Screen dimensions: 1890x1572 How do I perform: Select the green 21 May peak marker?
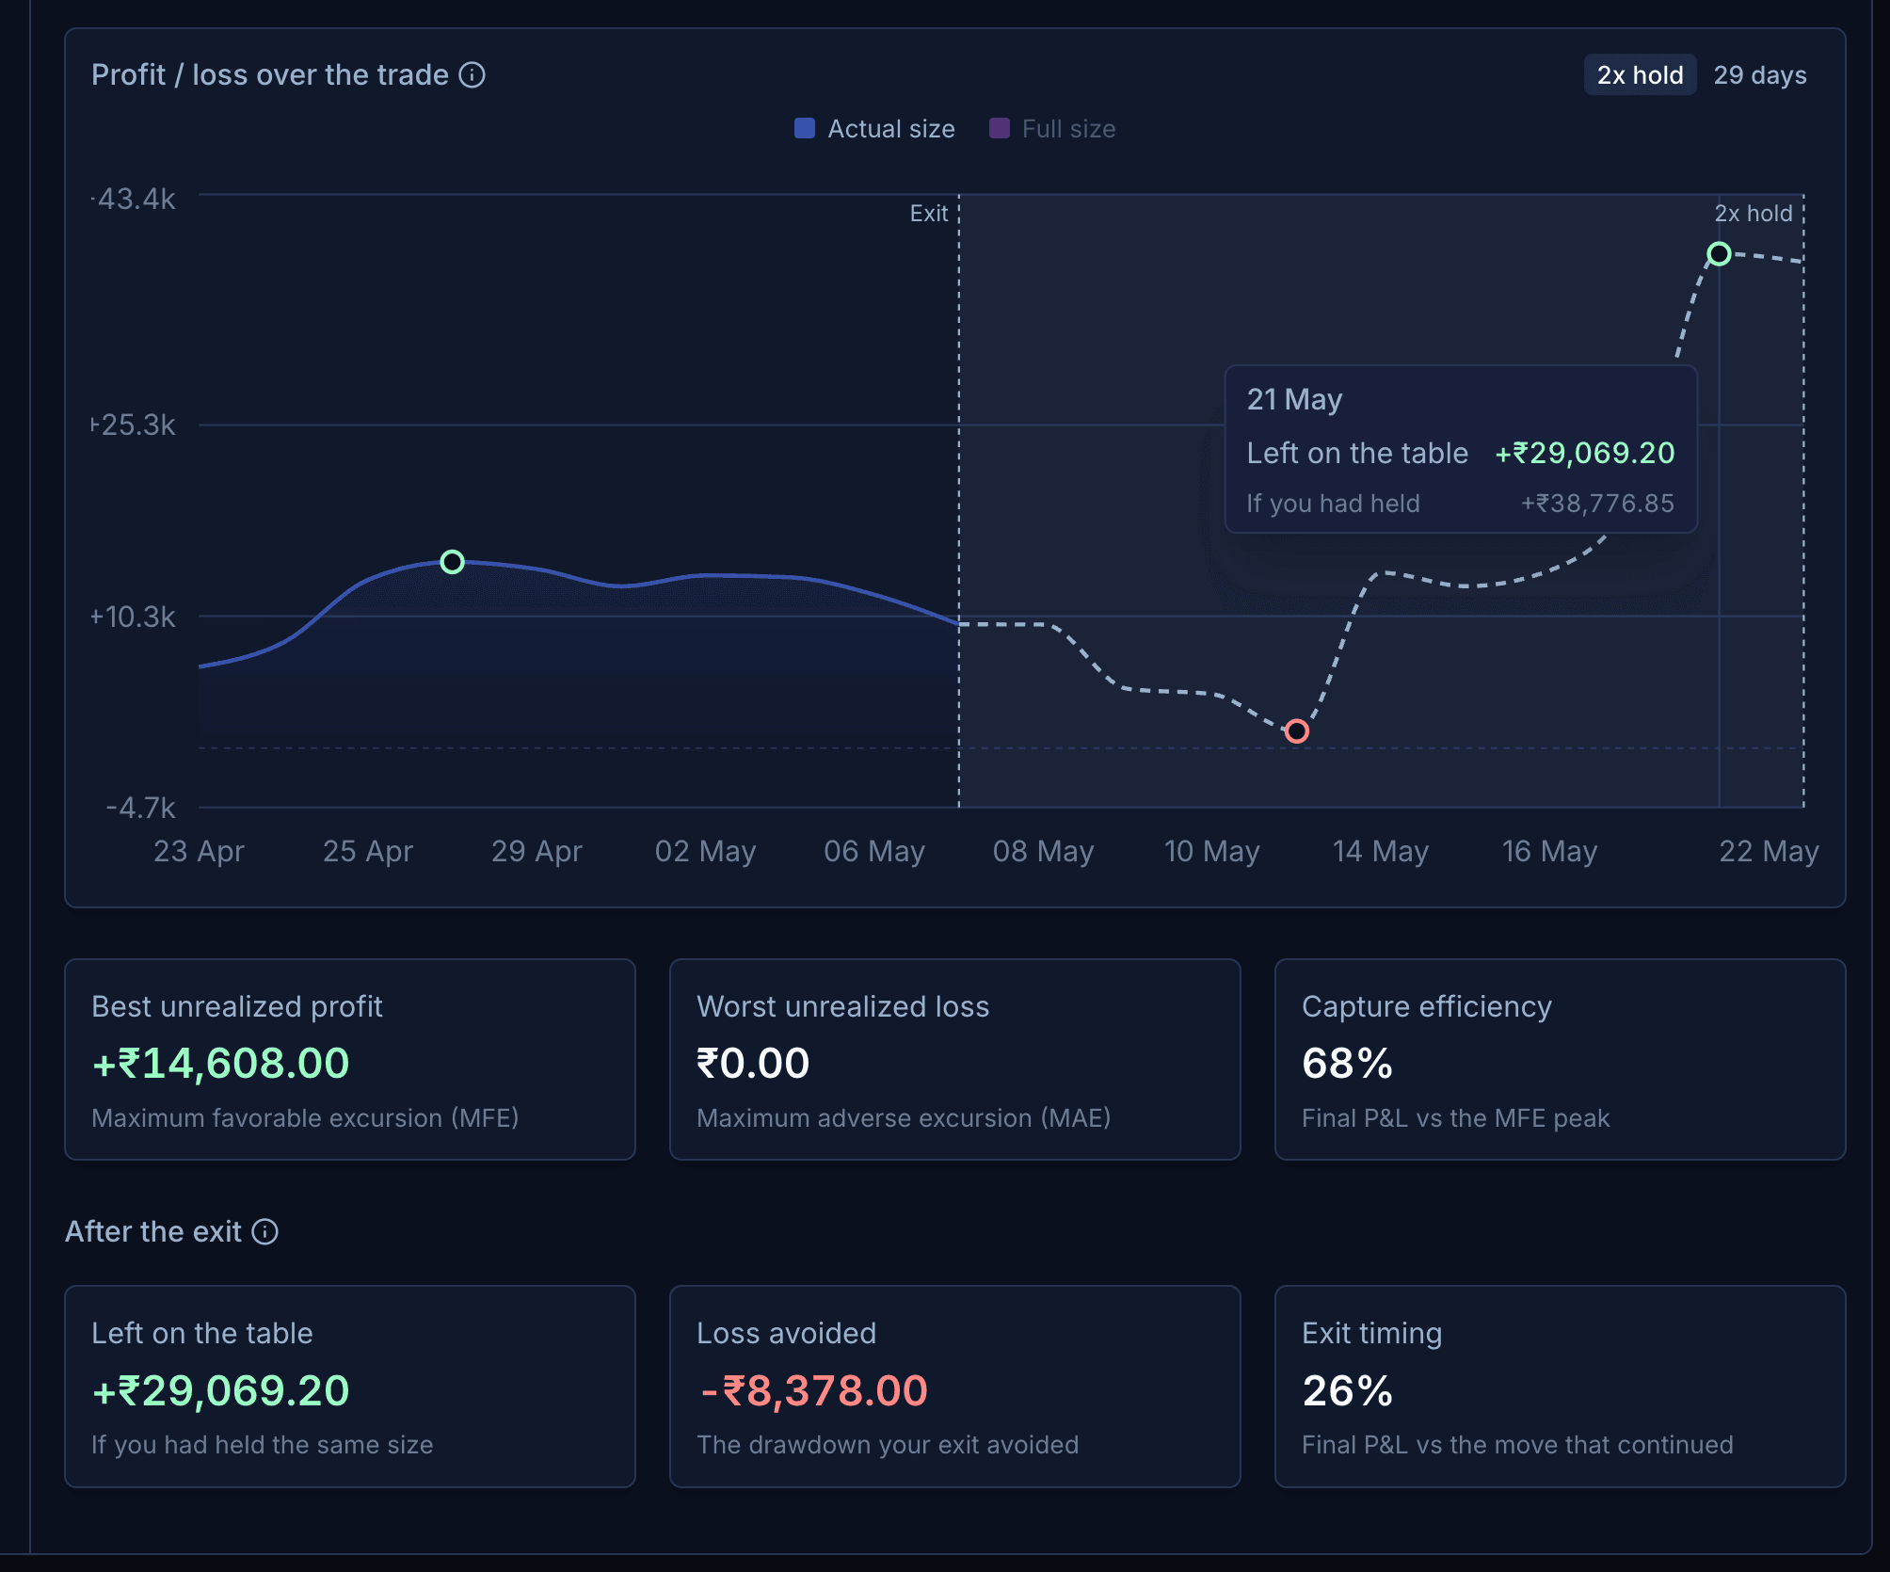[1719, 254]
